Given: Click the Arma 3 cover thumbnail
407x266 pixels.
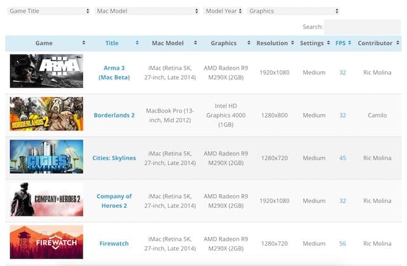Looking at the screenshot, I should click(x=46, y=71).
